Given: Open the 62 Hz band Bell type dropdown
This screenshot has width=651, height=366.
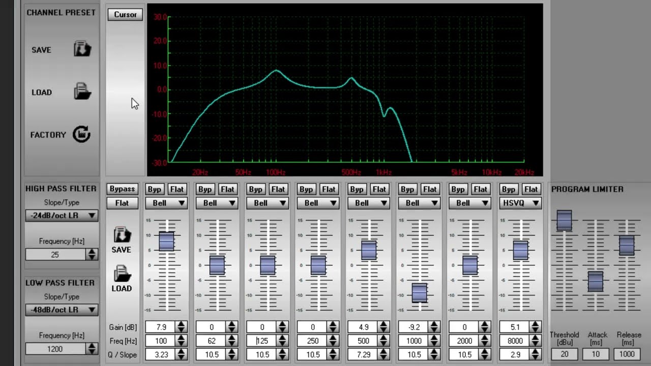Looking at the screenshot, I should [x=216, y=203].
